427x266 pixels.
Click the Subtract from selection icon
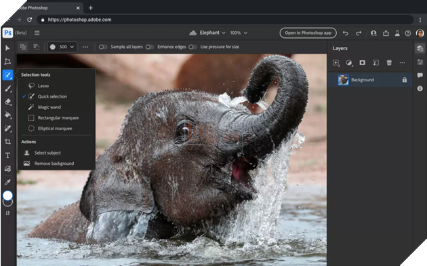point(36,47)
